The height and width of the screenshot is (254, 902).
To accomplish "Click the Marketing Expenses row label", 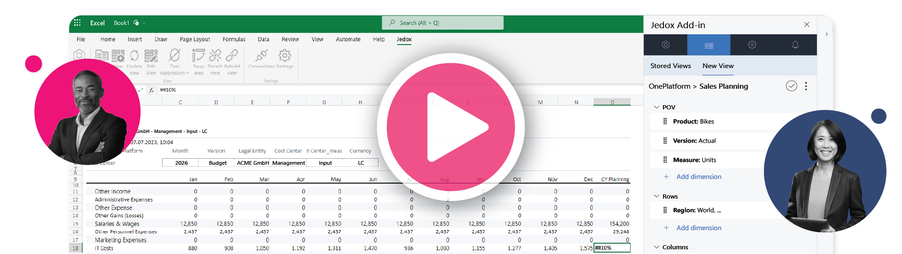I will click(x=121, y=240).
